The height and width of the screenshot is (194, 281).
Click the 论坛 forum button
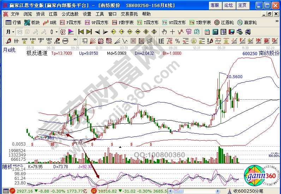pos(228,5)
